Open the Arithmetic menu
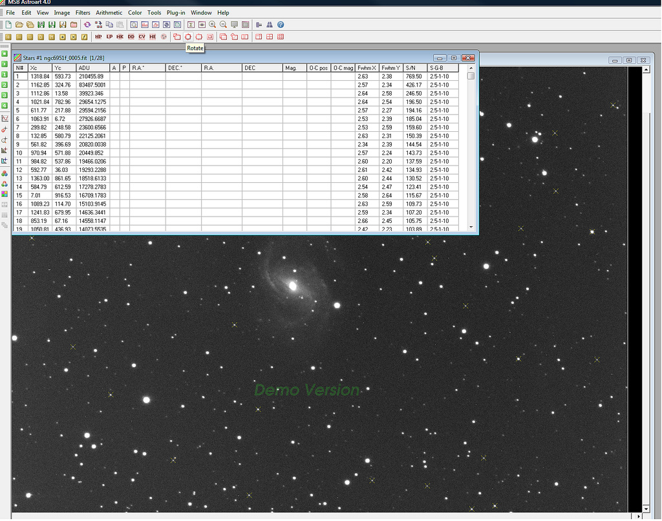662x521 pixels. [109, 13]
